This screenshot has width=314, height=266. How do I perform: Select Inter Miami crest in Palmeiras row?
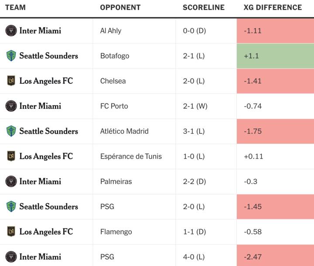coord(11,181)
